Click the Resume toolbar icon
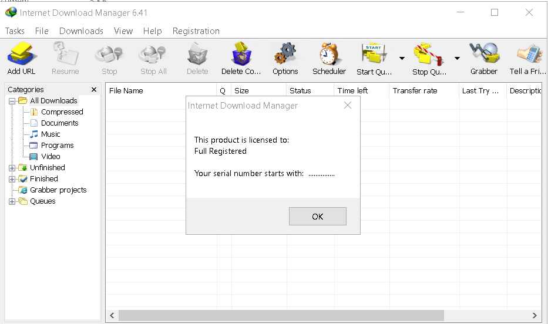548x324 pixels. (65, 54)
